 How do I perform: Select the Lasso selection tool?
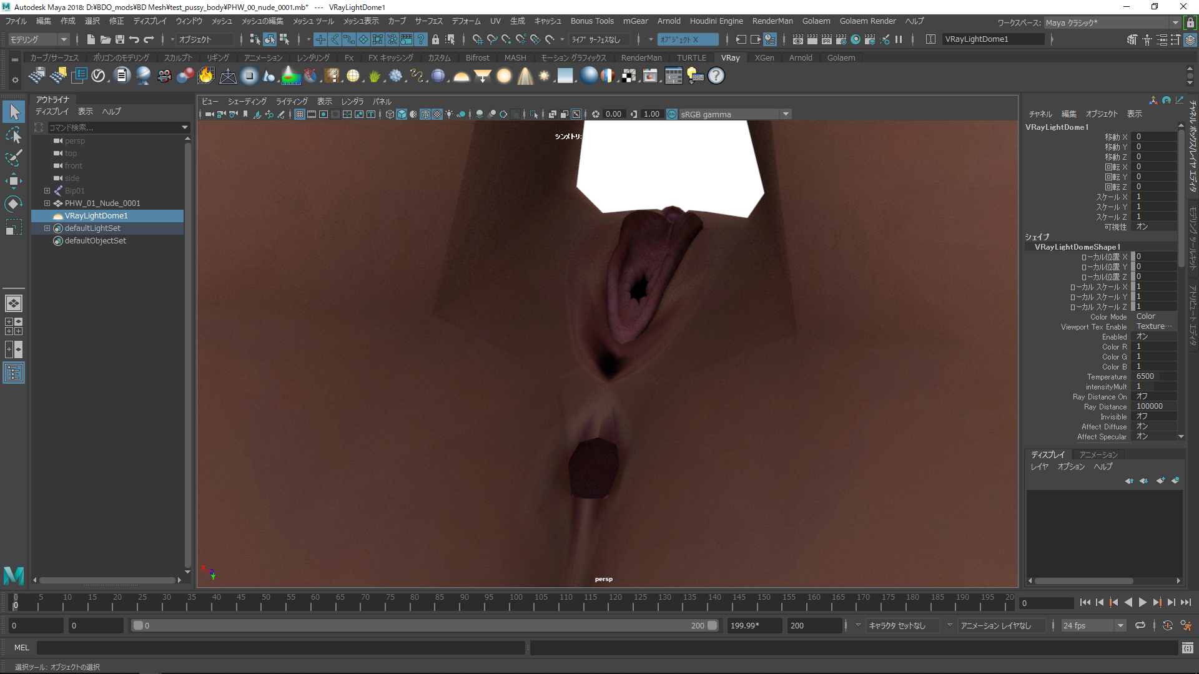[x=13, y=135]
